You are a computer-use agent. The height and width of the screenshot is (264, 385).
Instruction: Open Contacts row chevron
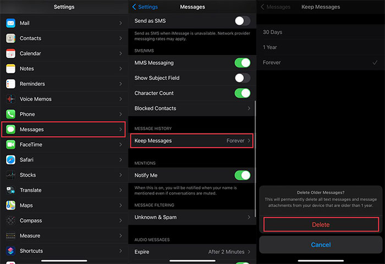coord(120,39)
